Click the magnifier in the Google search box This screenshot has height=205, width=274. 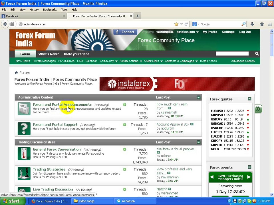click(x=243, y=24)
